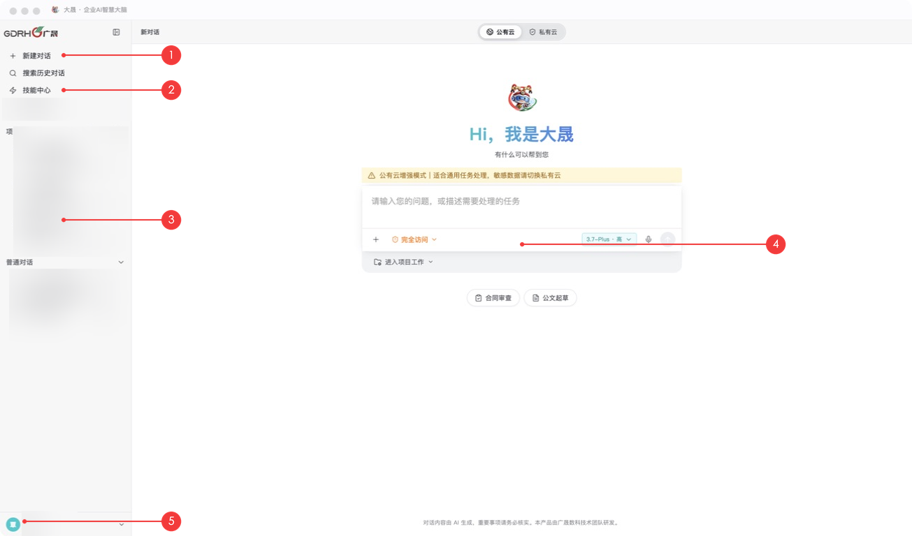This screenshot has height=536, width=912.
Task: Open the 3.7-Plus model selector
Action: (609, 239)
